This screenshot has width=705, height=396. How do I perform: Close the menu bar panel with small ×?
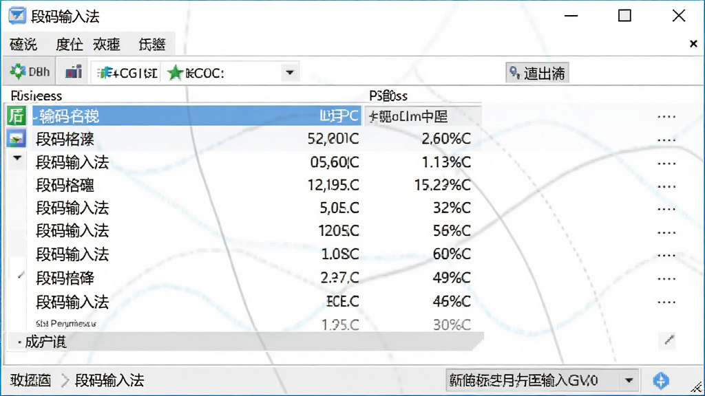693,43
